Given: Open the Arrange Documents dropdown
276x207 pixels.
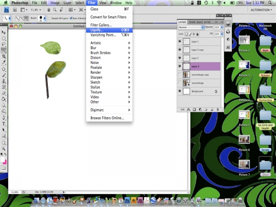Looking at the screenshot, I should pos(71,10).
